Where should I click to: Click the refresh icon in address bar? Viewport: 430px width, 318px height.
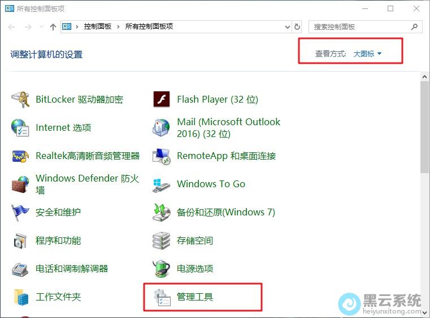297,27
